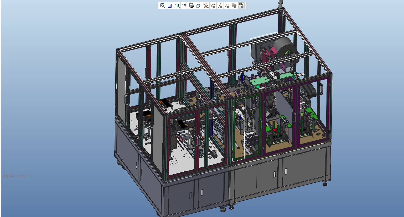Toggle datum axis display
This screenshot has height=217, width=404.
coord(220,6)
